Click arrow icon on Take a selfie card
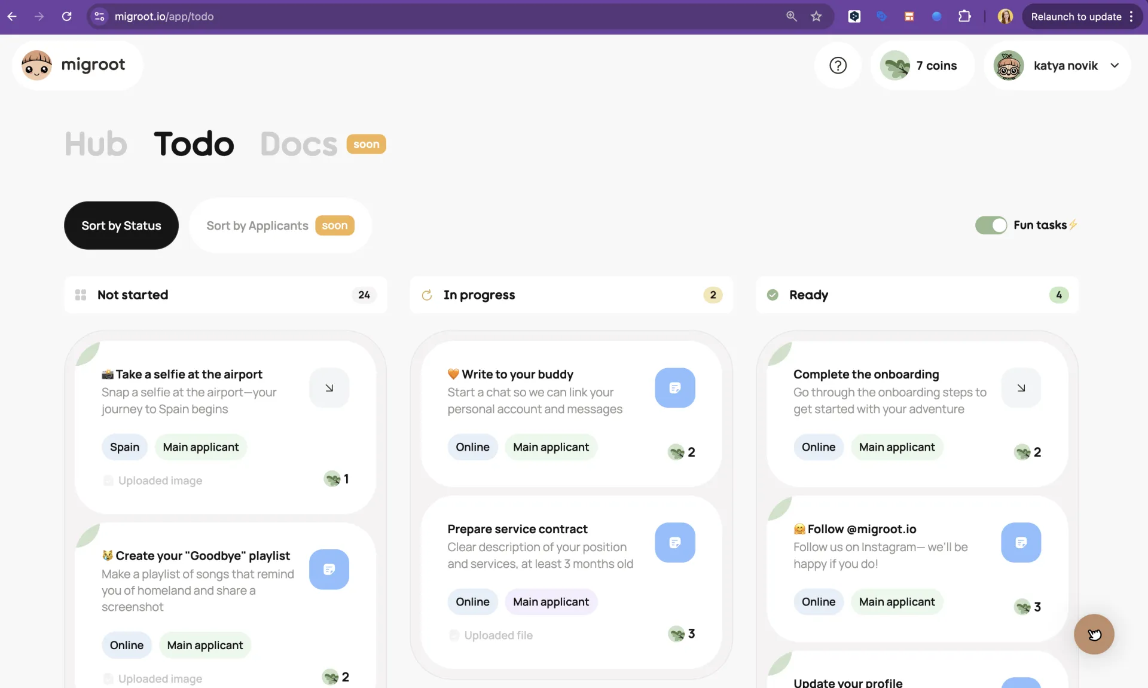 tap(329, 388)
